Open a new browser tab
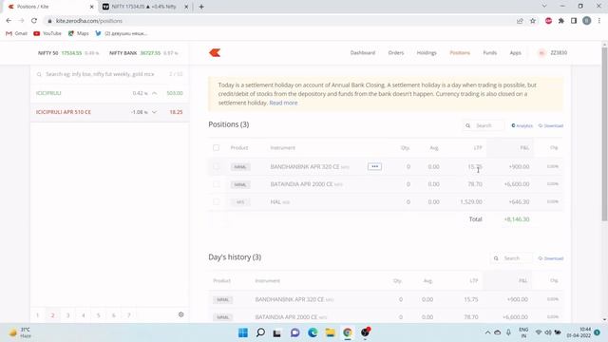This screenshot has width=608, height=342. (201, 7)
